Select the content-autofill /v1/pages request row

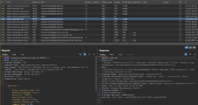coord(99,37)
